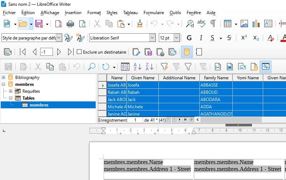Insert a chart icon
286x180 pixels.
point(256,24)
